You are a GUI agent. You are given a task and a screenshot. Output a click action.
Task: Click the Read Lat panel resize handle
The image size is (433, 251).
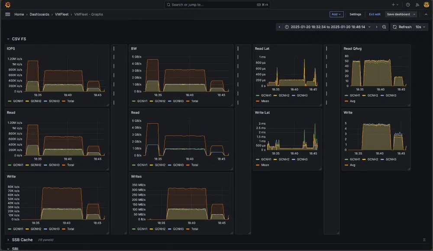coord(320,105)
